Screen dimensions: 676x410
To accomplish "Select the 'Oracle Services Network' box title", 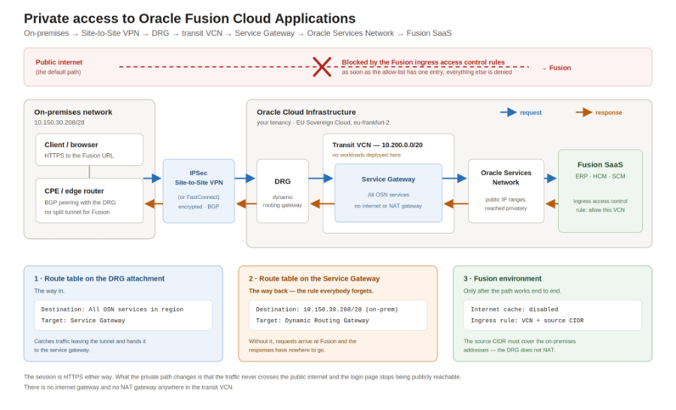I will click(505, 178).
